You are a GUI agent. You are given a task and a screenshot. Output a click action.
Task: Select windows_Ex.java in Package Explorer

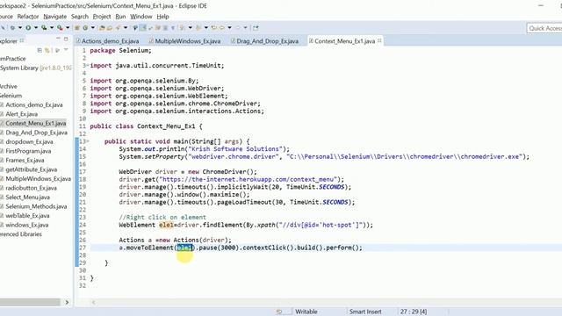pos(27,225)
